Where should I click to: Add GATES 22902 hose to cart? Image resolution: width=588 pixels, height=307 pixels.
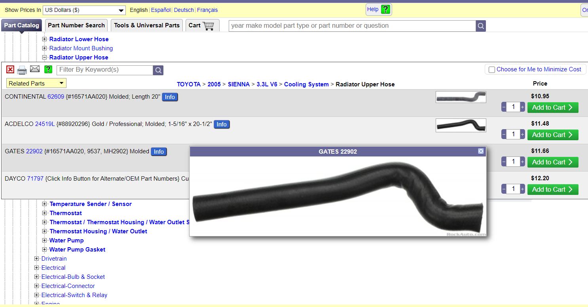pos(553,162)
